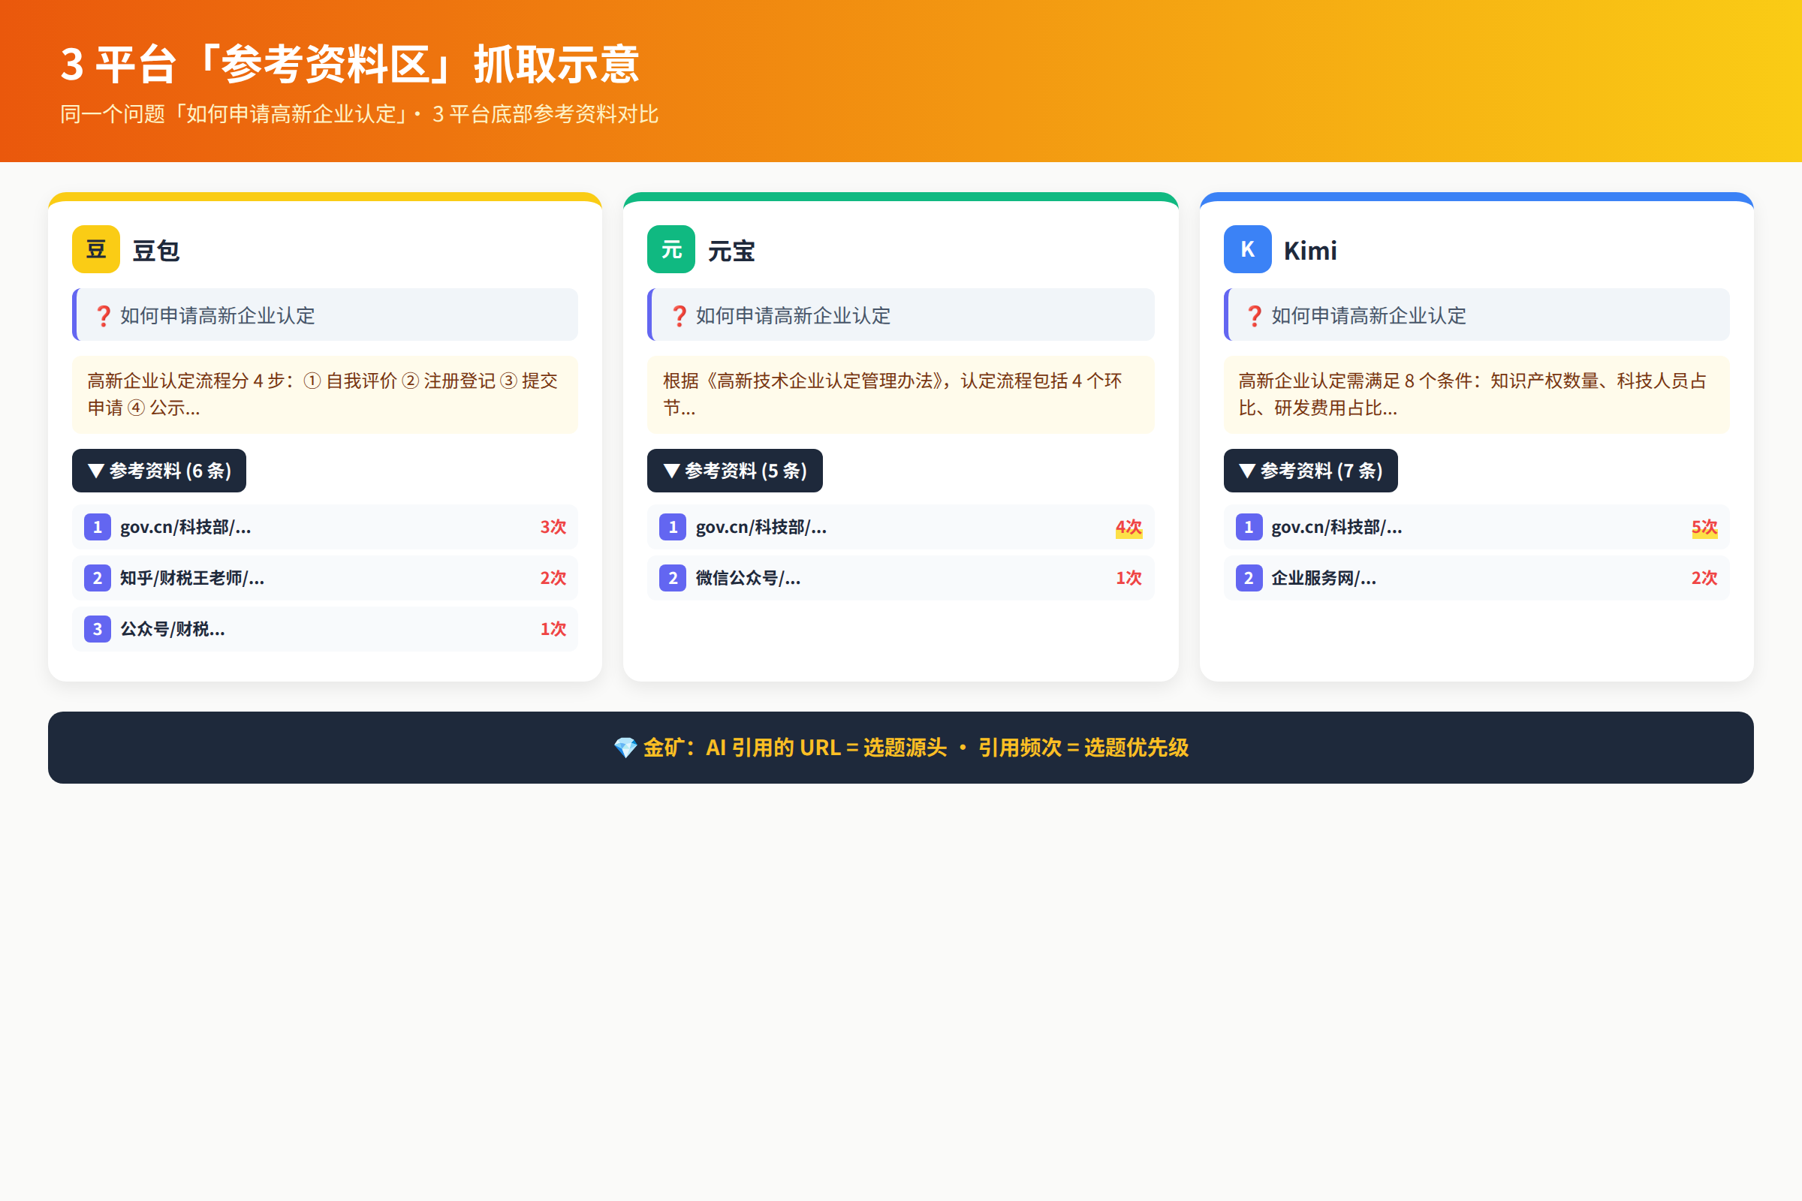The height and width of the screenshot is (1201, 1802).
Task: Click the question mark icon in 元宝 card
Action: click(679, 315)
